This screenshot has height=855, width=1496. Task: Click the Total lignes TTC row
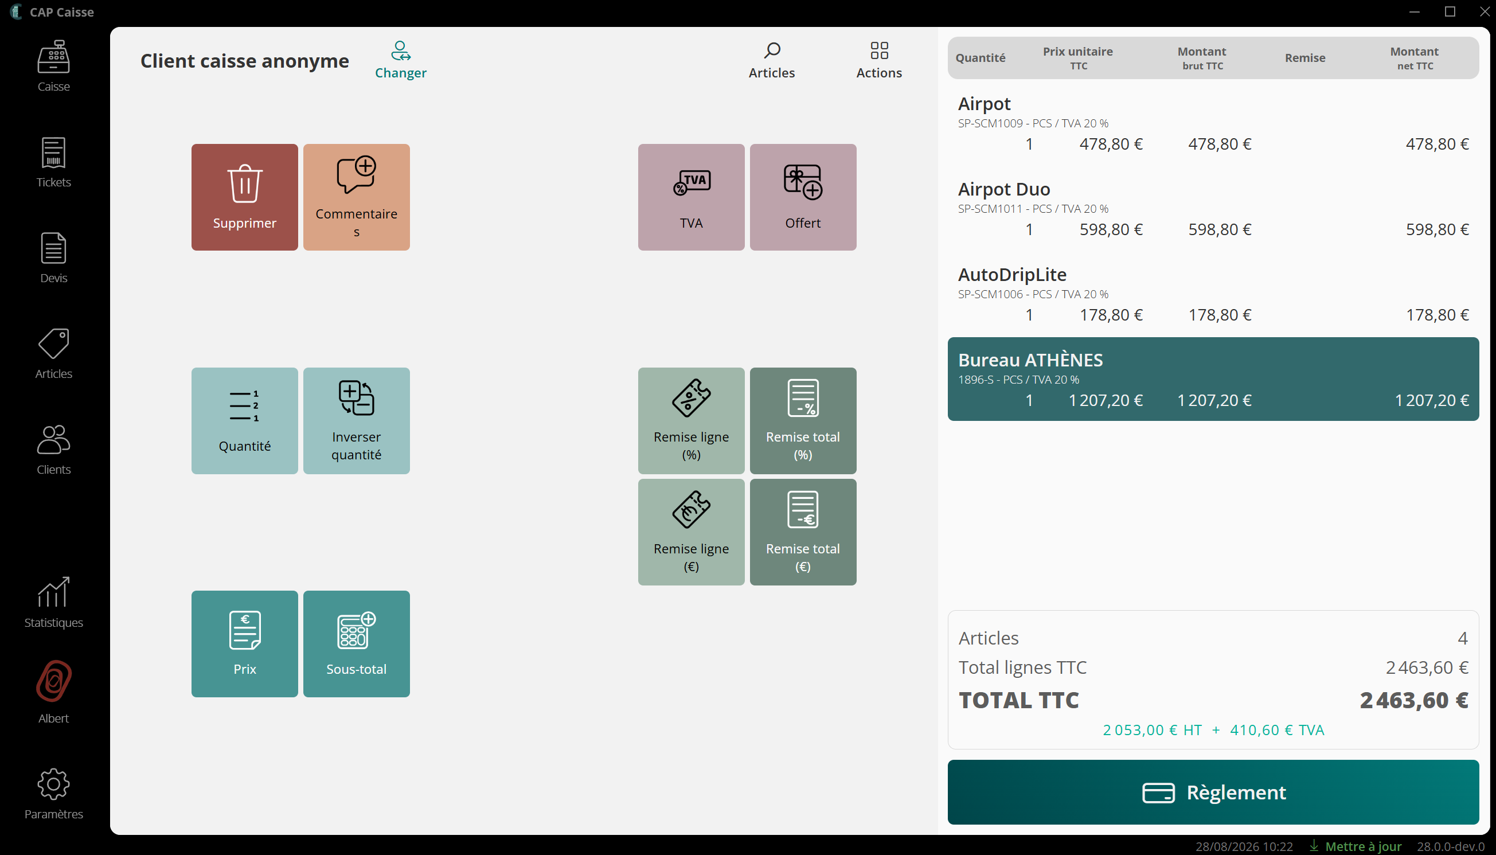click(1213, 667)
